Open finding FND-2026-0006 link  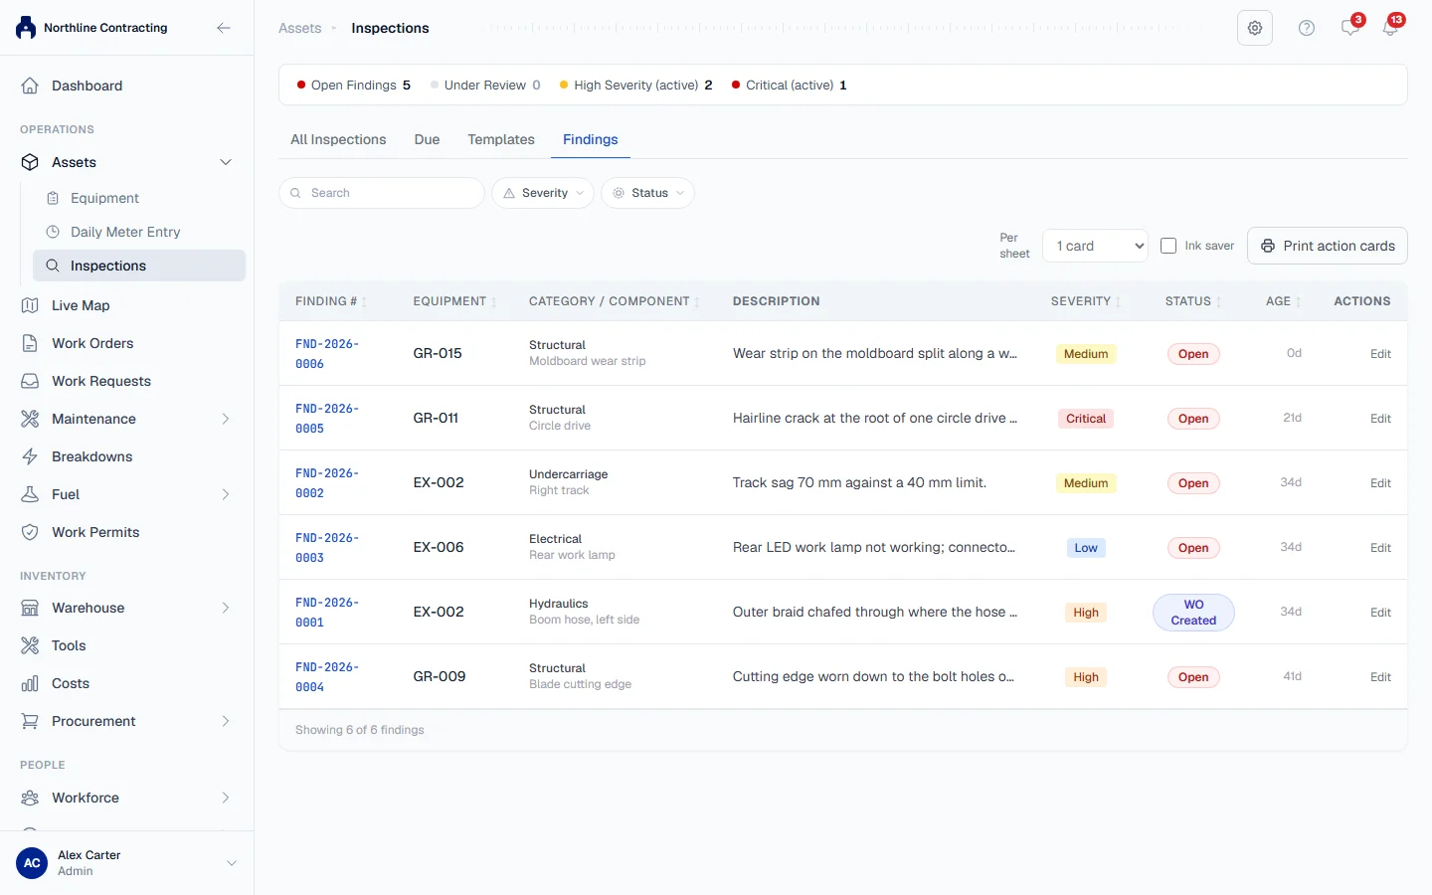pos(327,353)
